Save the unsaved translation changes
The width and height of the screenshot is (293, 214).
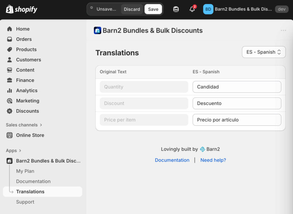pyautogui.click(x=153, y=9)
